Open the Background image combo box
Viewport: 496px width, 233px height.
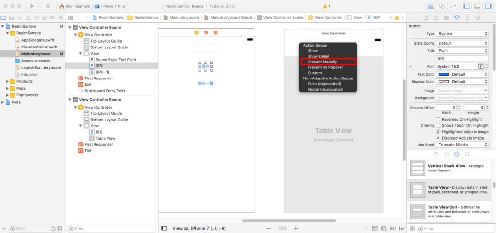click(x=462, y=98)
